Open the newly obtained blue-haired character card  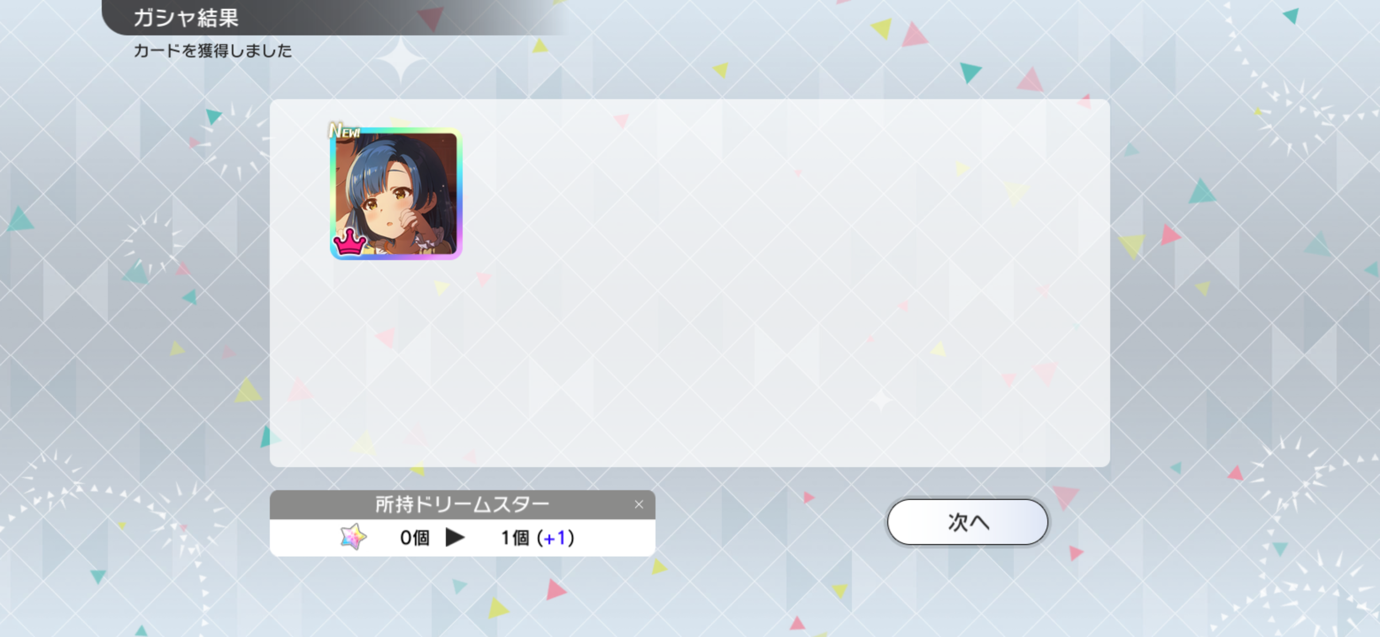click(x=396, y=193)
